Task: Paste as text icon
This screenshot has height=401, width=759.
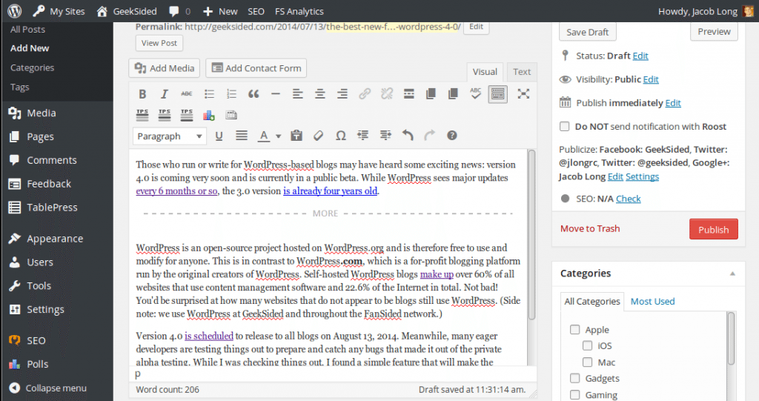Action: (296, 136)
